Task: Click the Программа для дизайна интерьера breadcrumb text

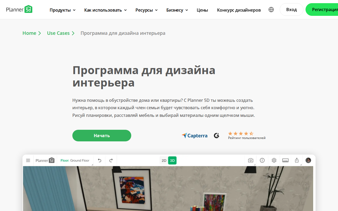Action: (123, 33)
